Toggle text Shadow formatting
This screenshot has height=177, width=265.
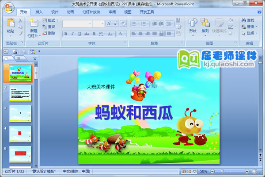pyautogui.click(x=94, y=34)
